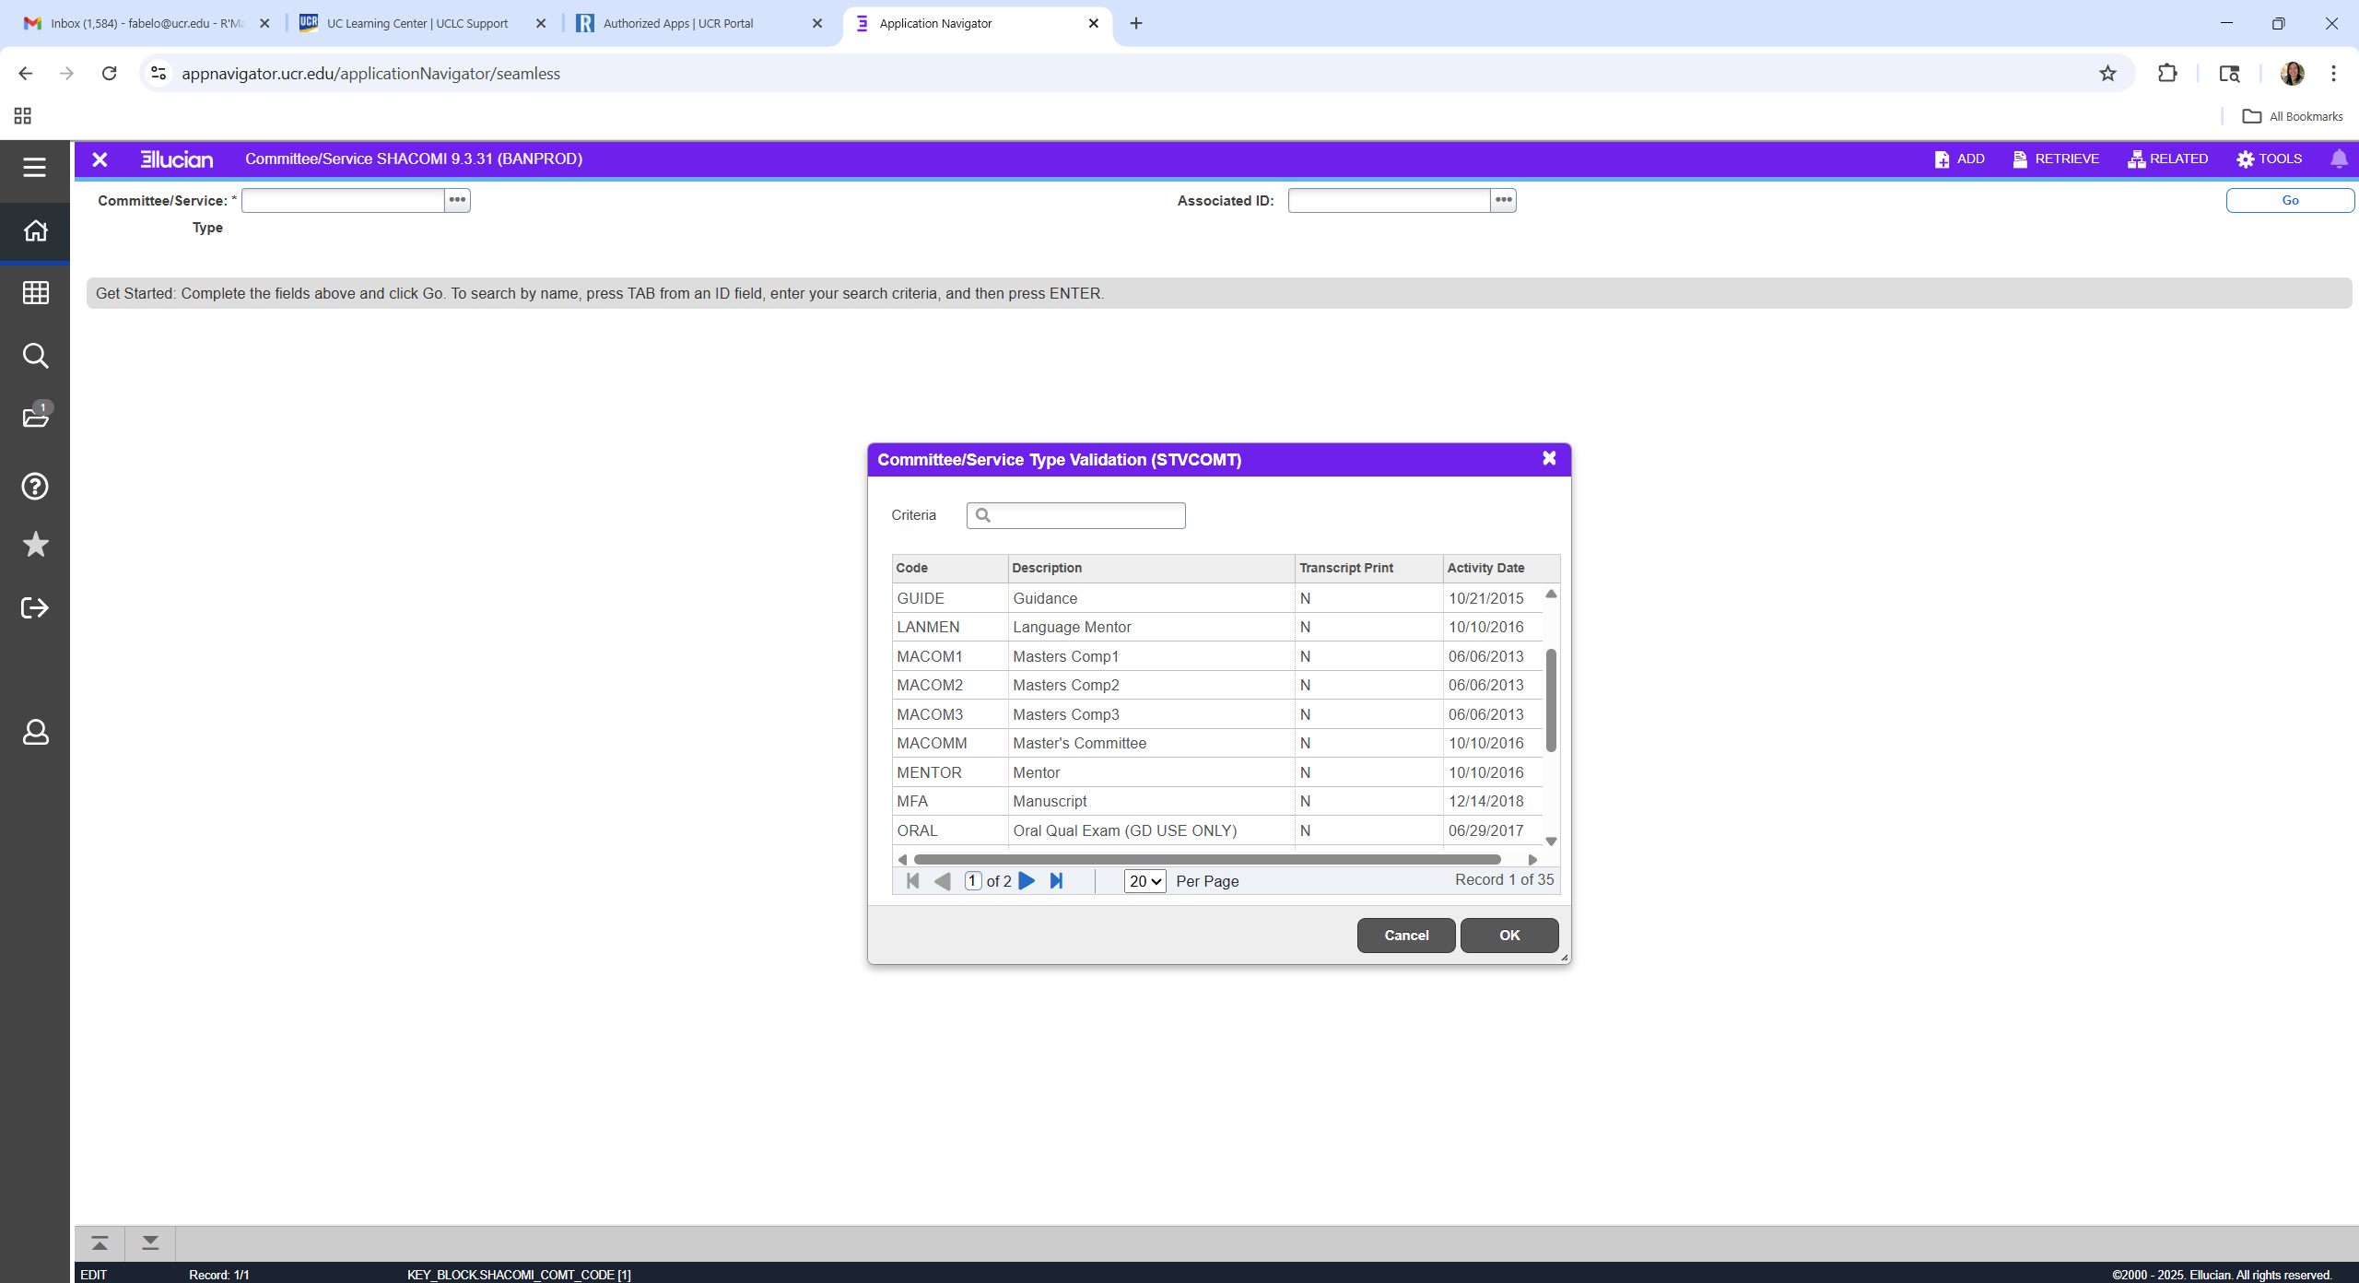Select the MACOMM Master's Committee row
The height and width of the screenshot is (1283, 2359).
(1079, 743)
